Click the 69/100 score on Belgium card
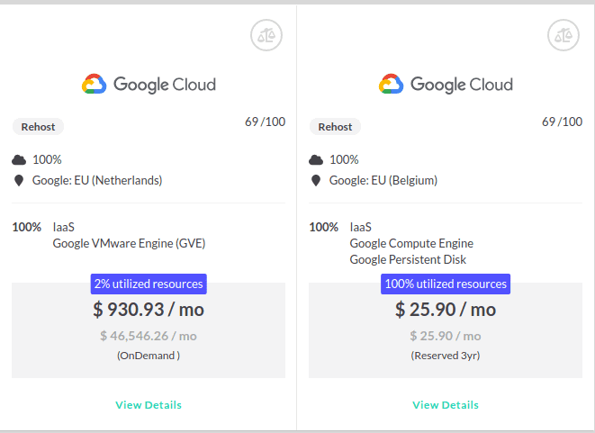The image size is (595, 433). point(562,122)
